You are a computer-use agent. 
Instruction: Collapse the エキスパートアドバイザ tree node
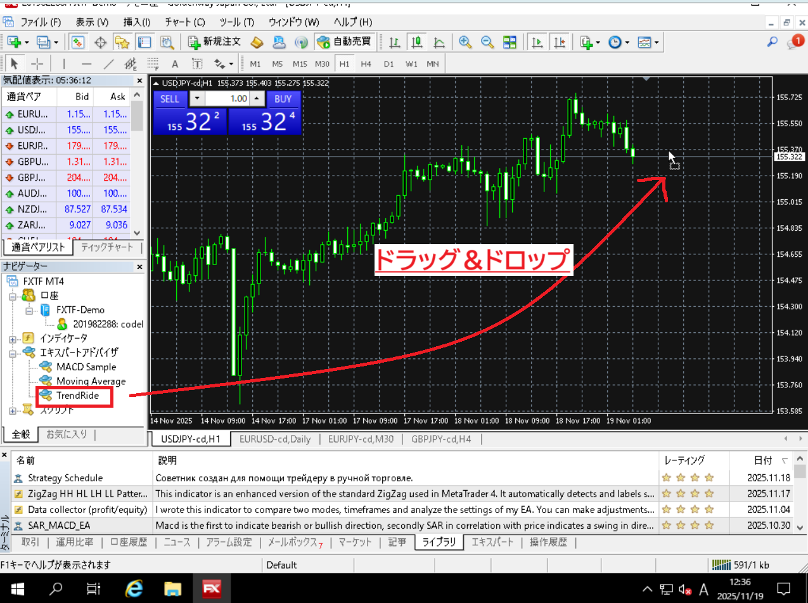(x=13, y=353)
